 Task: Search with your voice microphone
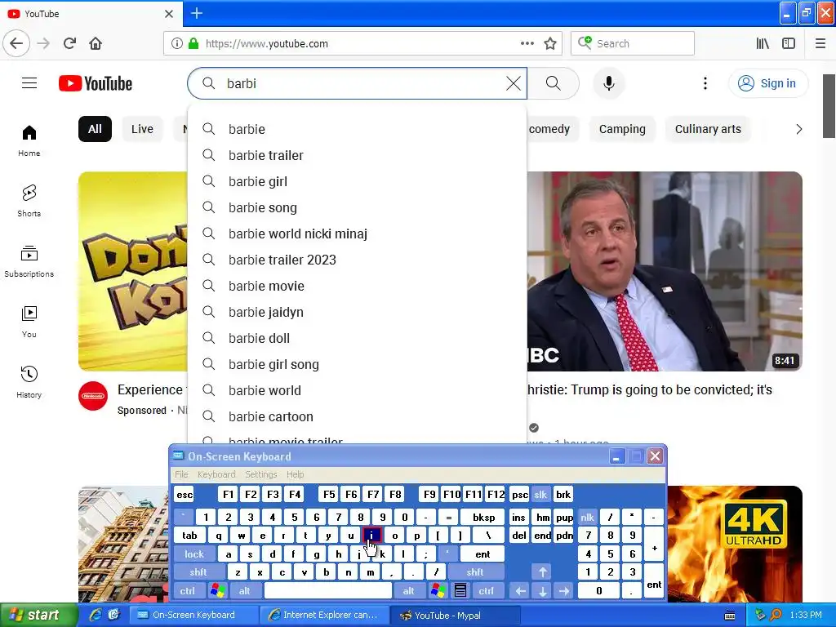(x=609, y=83)
